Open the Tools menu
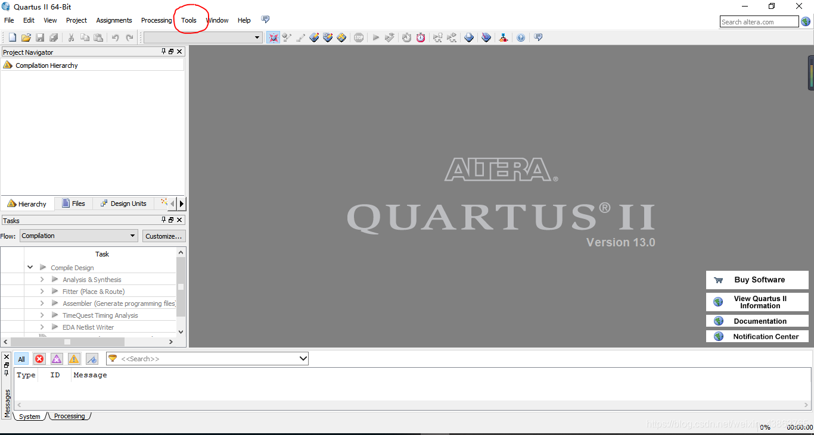The width and height of the screenshot is (814, 435). click(189, 20)
